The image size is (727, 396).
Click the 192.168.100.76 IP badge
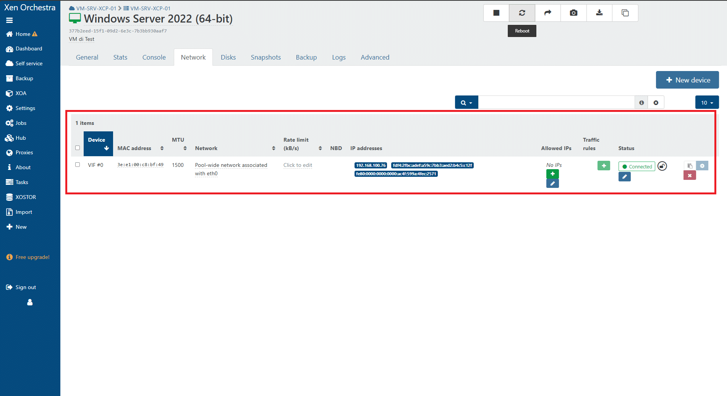371,165
